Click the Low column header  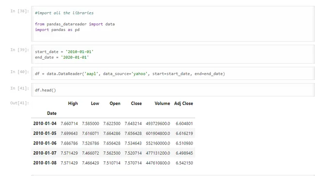pos(95,103)
